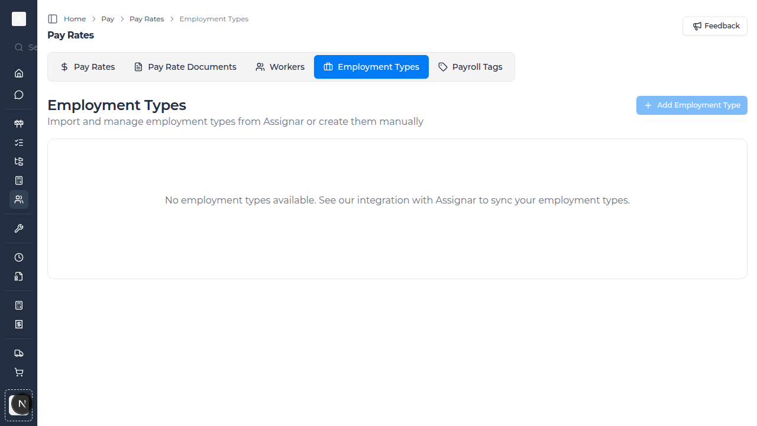The width and height of the screenshot is (757, 426).
Task: Open the Pay Rate Documents tab
Action: 185,66
